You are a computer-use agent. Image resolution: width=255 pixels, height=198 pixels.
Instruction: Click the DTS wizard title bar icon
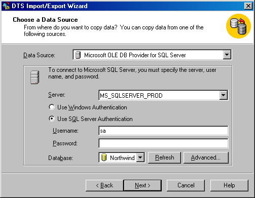[x=7, y=6]
